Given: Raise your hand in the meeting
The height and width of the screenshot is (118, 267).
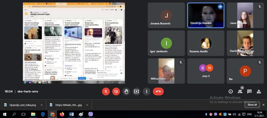Looking at the screenshot, I should (126, 91).
